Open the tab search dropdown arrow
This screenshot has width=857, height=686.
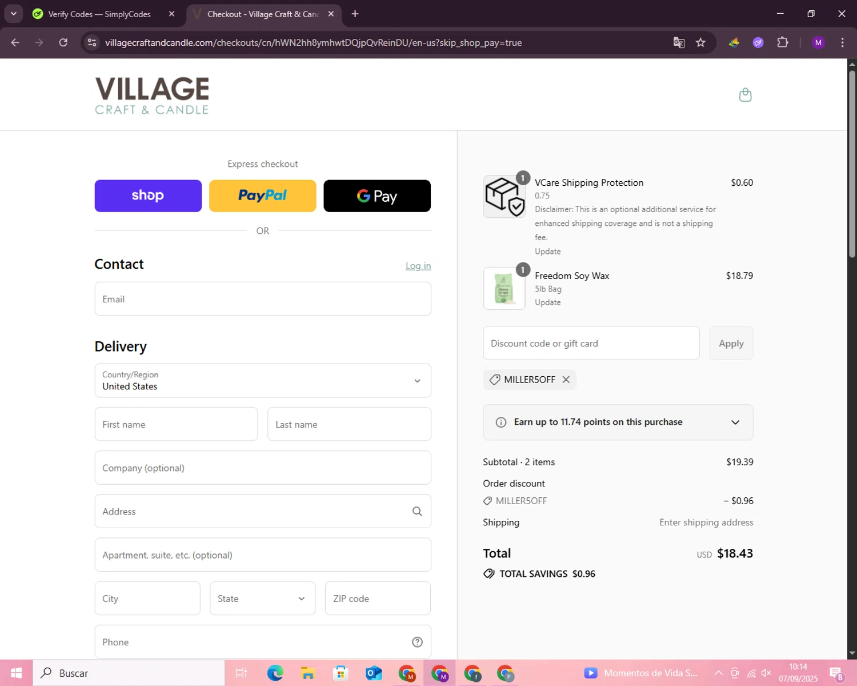coord(13,14)
